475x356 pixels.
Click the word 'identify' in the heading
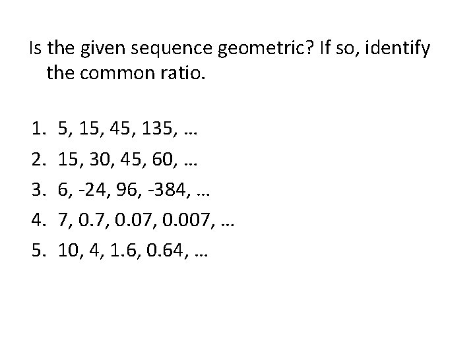coord(397,48)
